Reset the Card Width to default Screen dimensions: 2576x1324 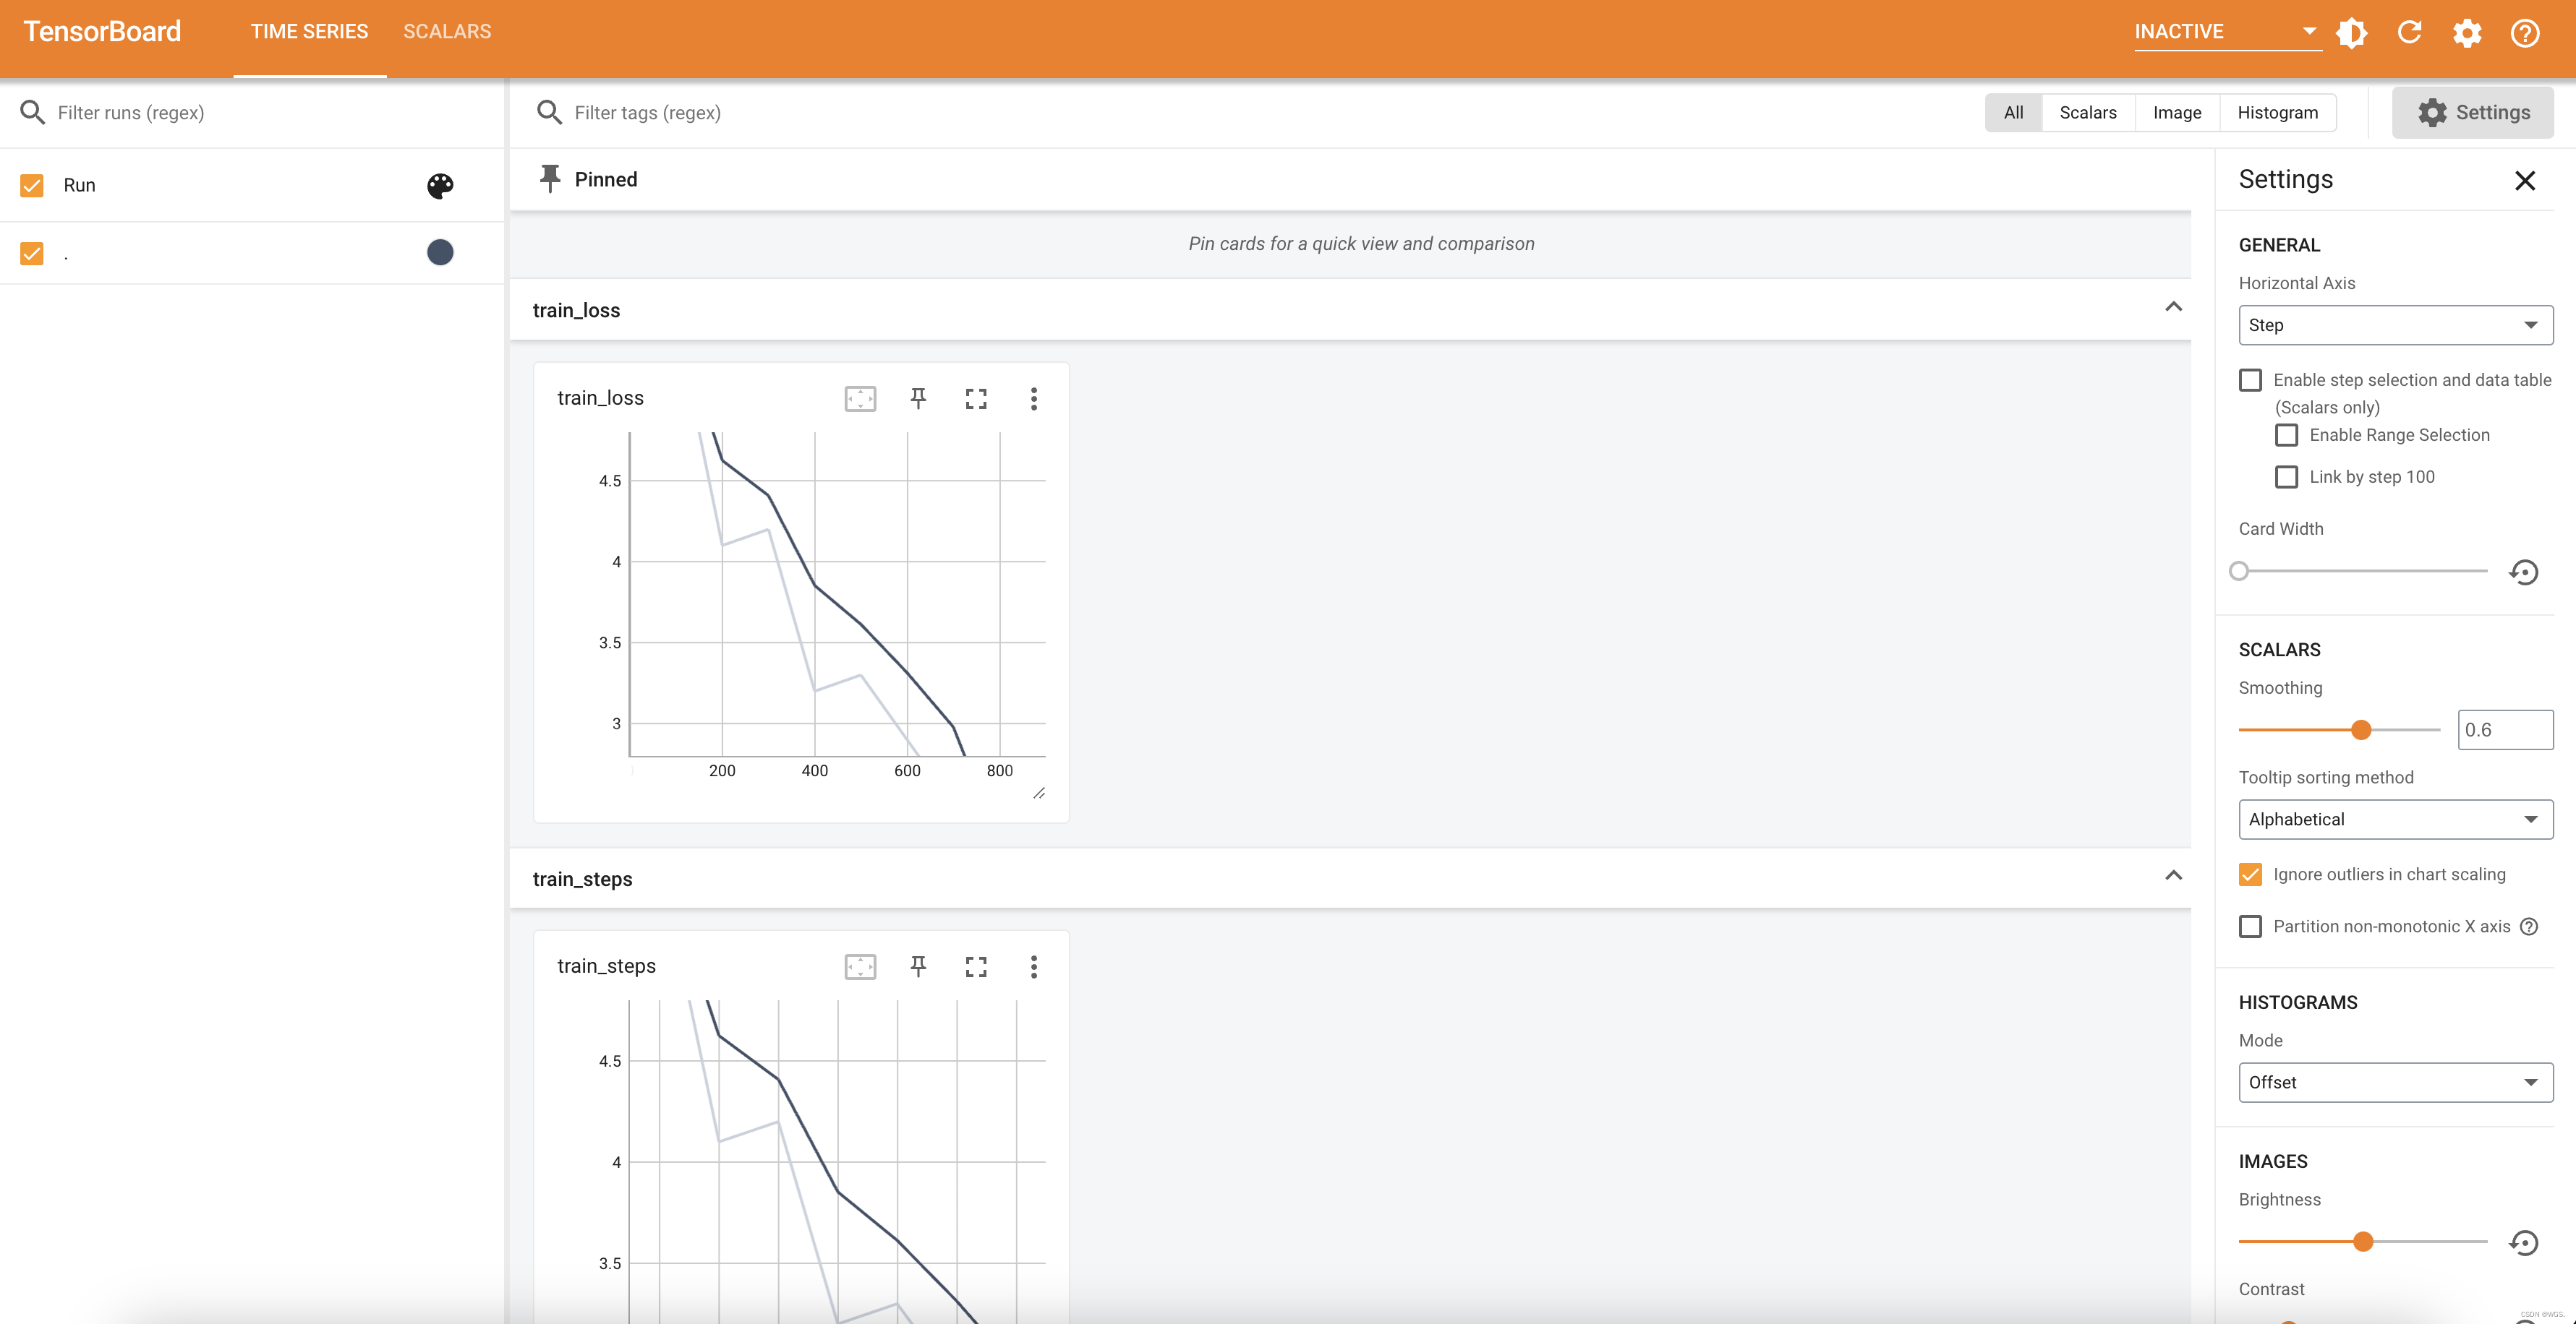coord(2524,572)
